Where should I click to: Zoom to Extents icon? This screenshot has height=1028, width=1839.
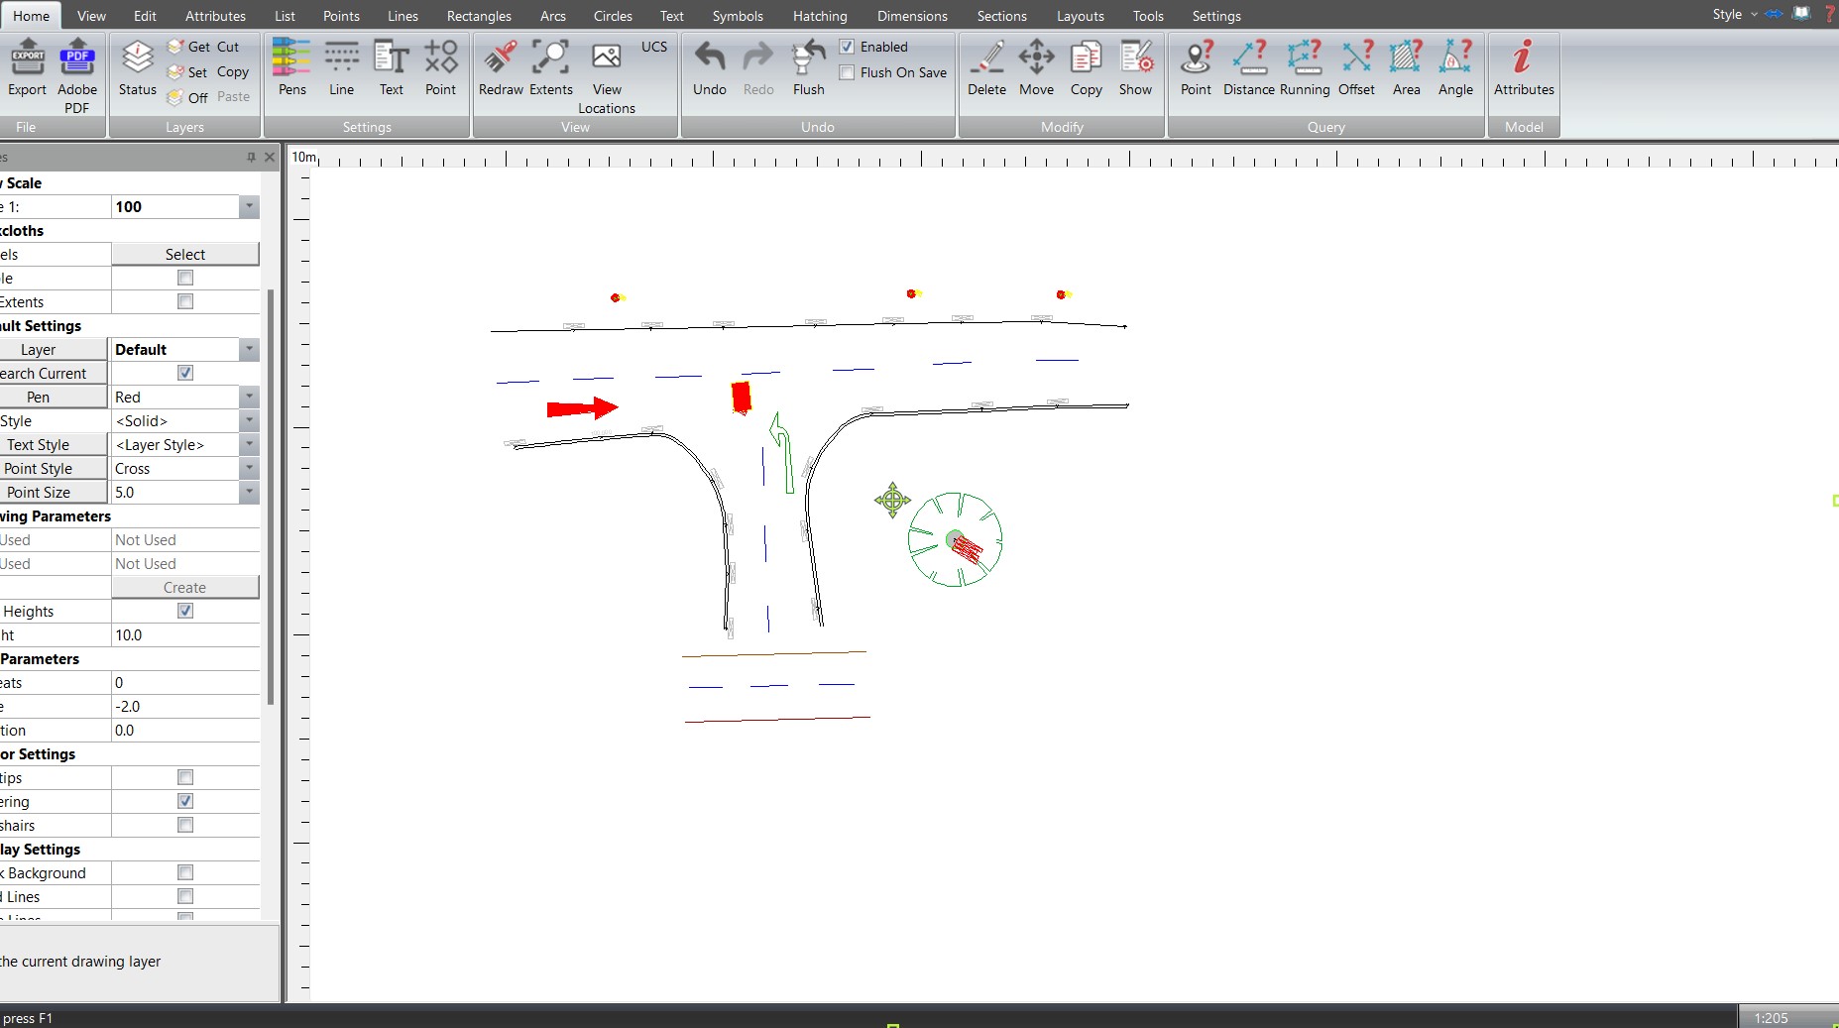tap(550, 57)
